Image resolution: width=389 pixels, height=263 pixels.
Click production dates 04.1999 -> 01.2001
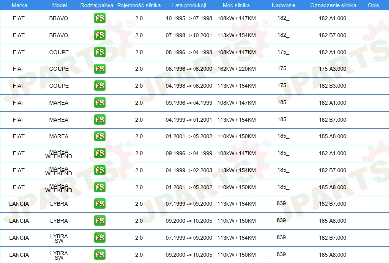[x=189, y=120]
